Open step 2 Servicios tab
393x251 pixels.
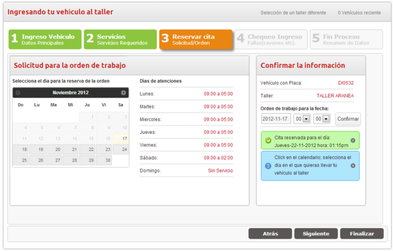(x=121, y=39)
